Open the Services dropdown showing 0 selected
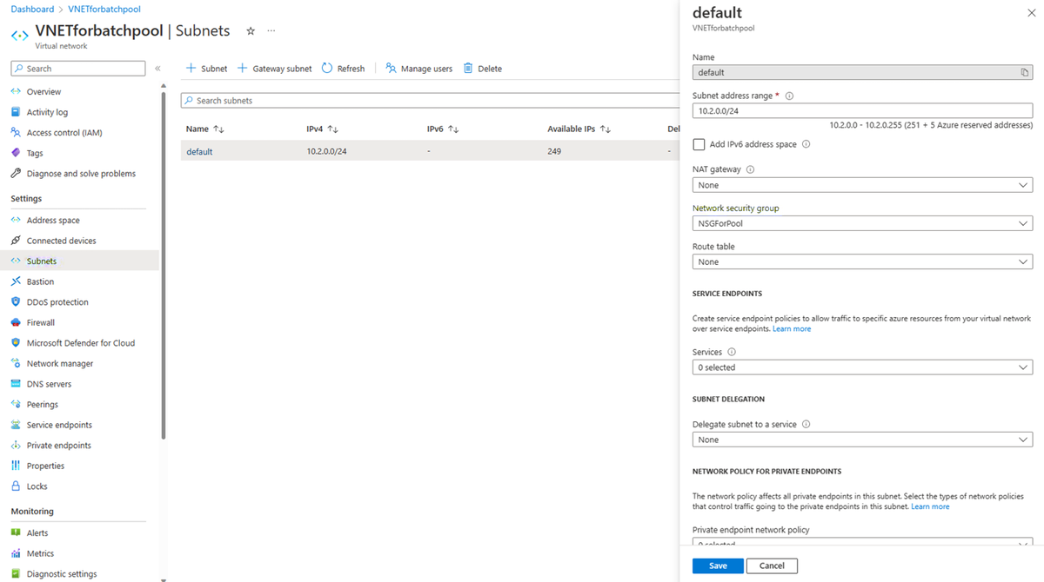1044x582 pixels. click(x=862, y=367)
